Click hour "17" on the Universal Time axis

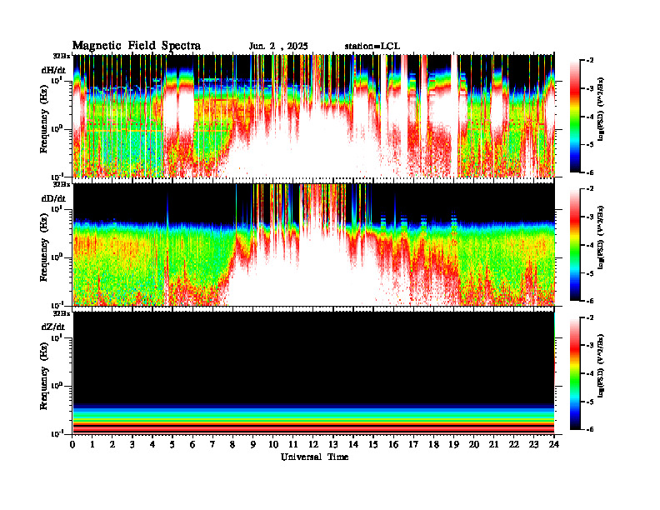[413, 445]
